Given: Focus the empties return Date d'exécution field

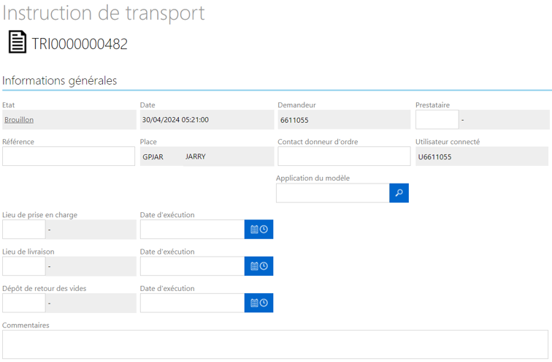Looking at the screenshot, I should pos(192,303).
